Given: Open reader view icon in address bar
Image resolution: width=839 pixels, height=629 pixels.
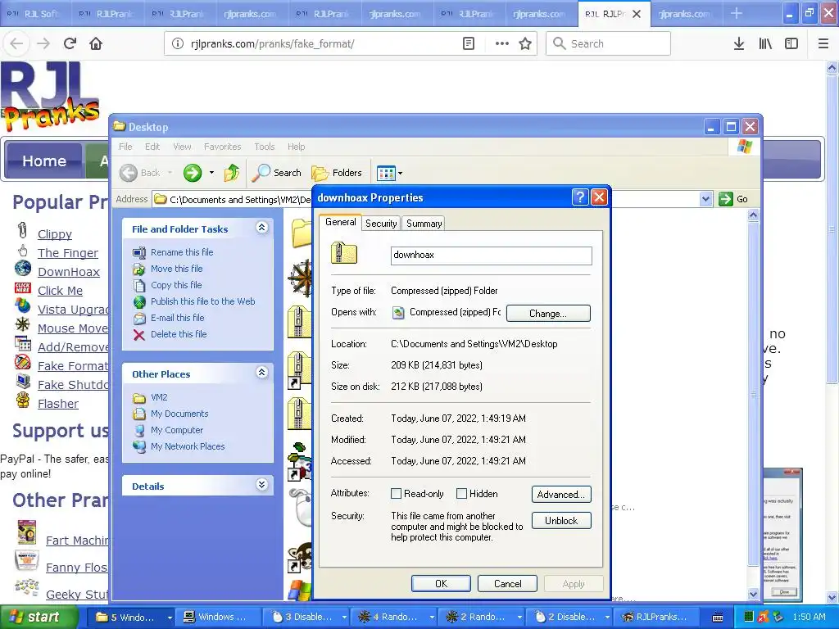Looking at the screenshot, I should point(468,43).
